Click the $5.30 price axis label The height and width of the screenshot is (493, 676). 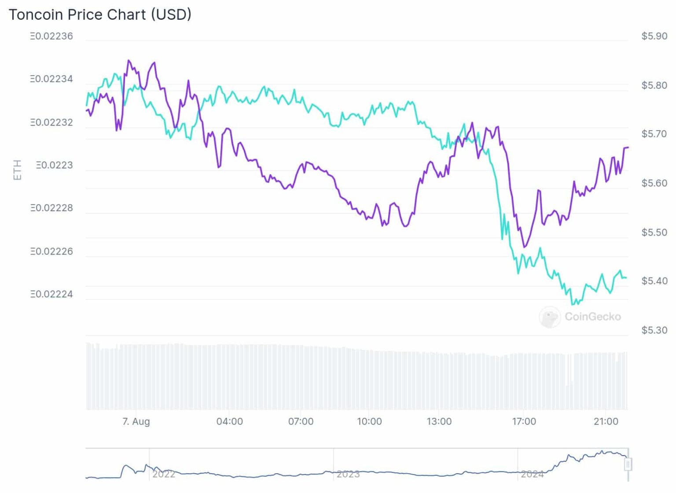(x=654, y=330)
